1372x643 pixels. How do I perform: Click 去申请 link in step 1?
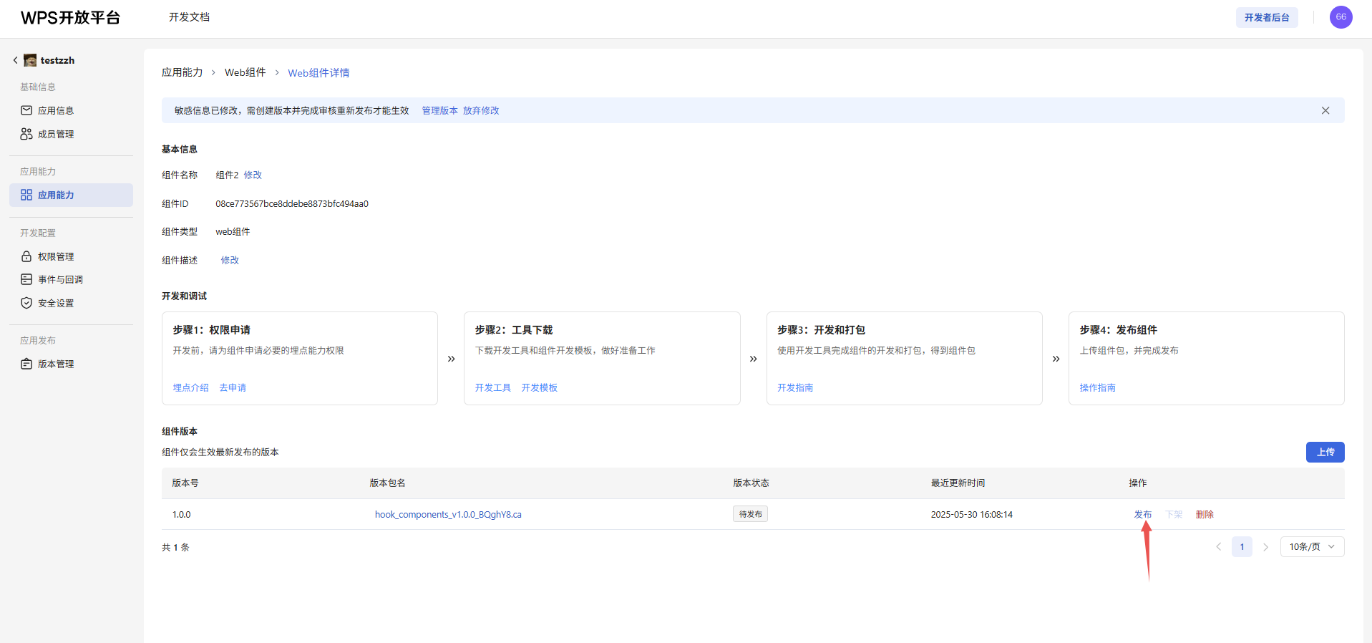(233, 387)
